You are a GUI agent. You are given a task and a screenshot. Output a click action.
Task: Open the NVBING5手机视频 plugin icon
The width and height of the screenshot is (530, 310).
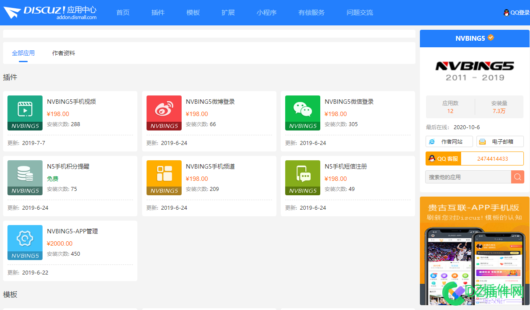[25, 113]
